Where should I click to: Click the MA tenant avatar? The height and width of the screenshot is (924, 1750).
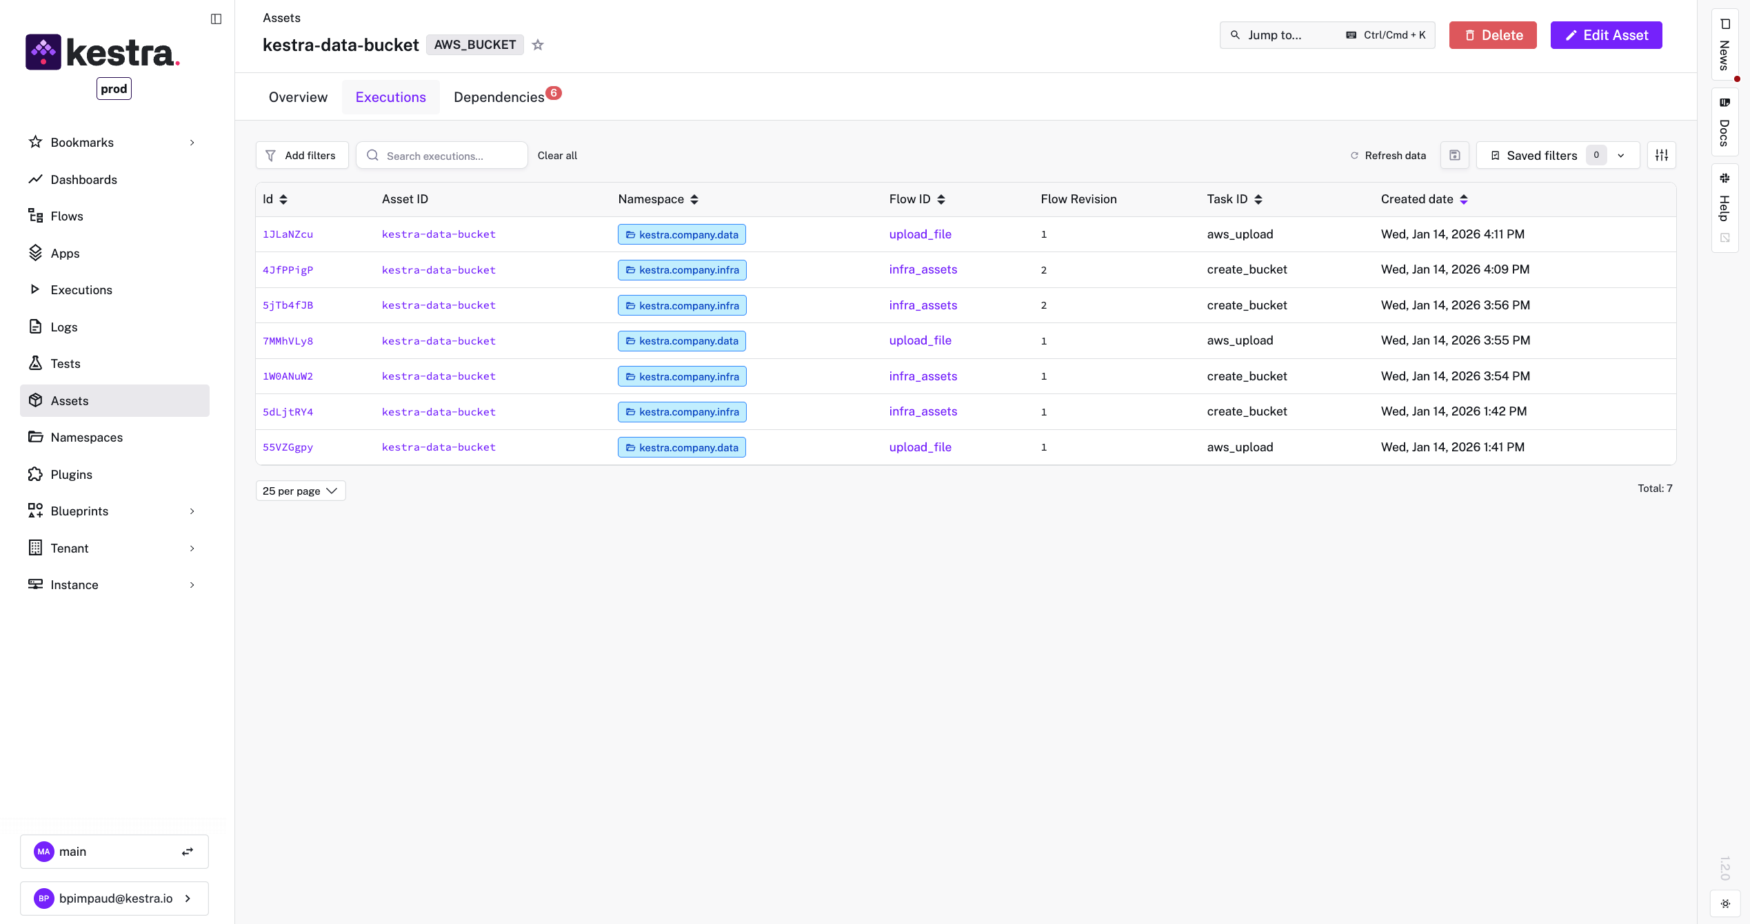44,852
